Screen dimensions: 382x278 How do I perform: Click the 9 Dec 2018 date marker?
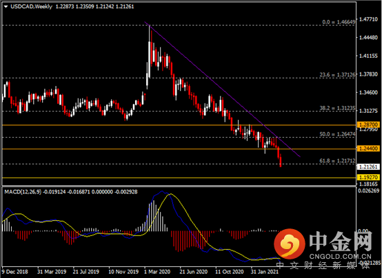click(15, 272)
